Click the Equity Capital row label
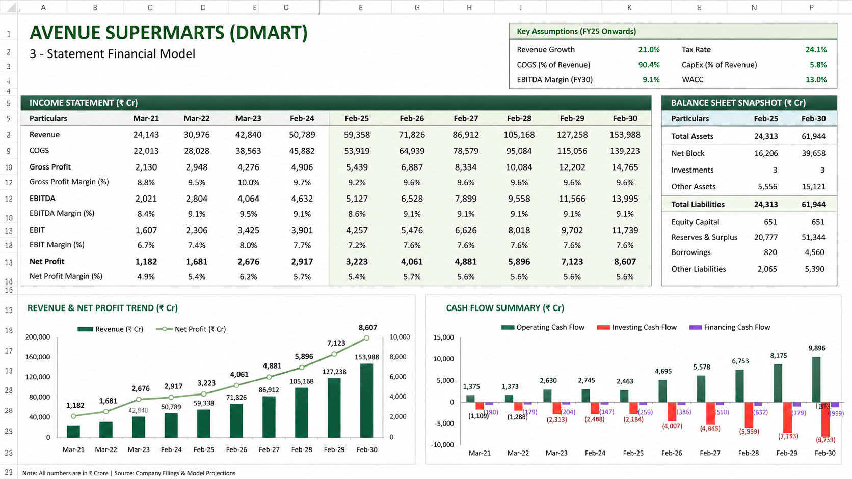Image resolution: width=852 pixels, height=479 pixels. click(x=695, y=222)
